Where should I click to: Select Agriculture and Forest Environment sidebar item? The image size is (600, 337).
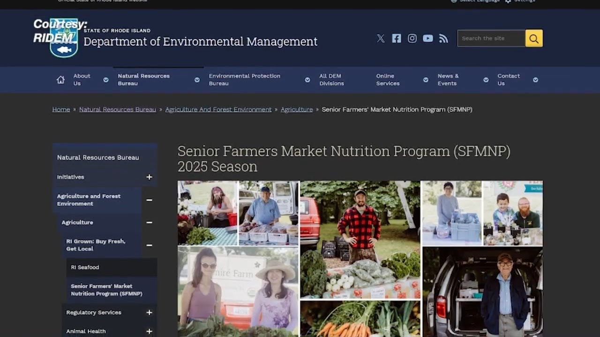pos(89,200)
